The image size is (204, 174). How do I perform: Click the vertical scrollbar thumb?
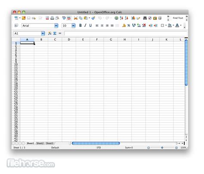click(x=186, y=63)
